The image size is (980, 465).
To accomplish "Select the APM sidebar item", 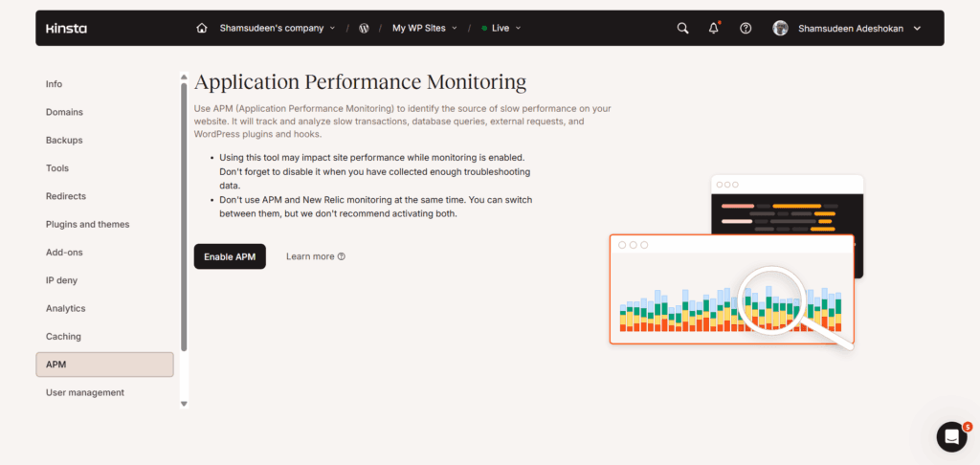I will [104, 365].
